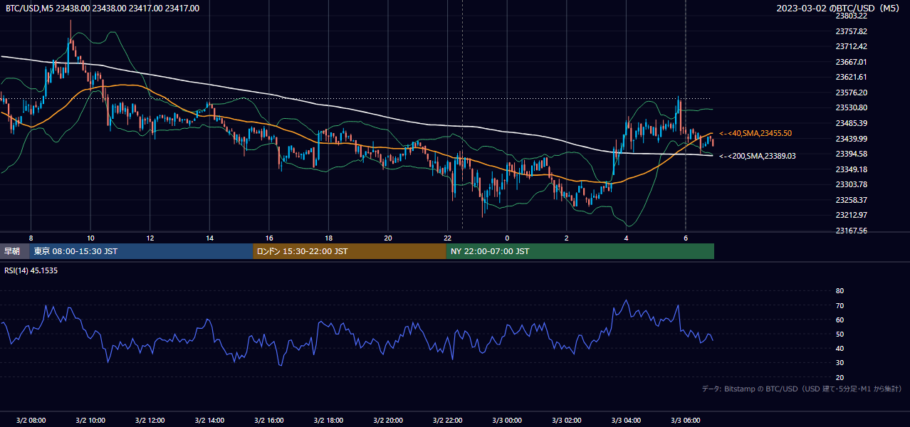Viewport: 910px width, 427px height.
Task: Click the 3/2 22:00 time label
Action: click(448, 420)
